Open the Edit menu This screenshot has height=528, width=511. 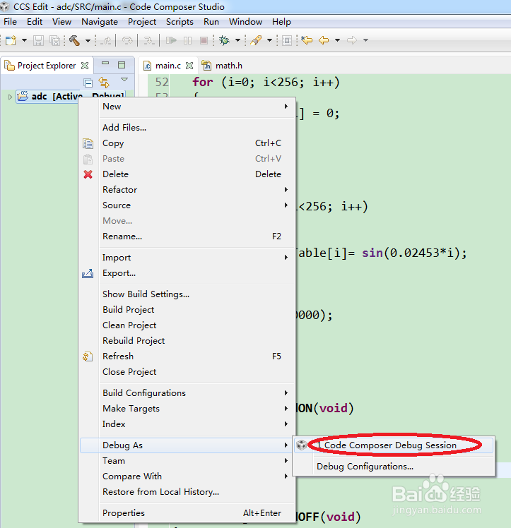click(x=35, y=22)
